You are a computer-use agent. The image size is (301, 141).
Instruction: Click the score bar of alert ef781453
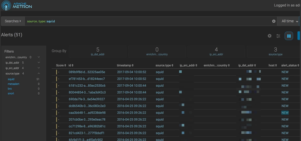(56, 79)
